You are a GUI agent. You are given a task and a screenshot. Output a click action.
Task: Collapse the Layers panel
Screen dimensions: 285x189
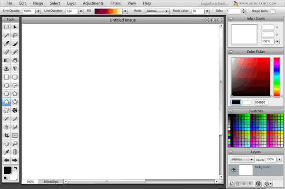tap(231, 152)
